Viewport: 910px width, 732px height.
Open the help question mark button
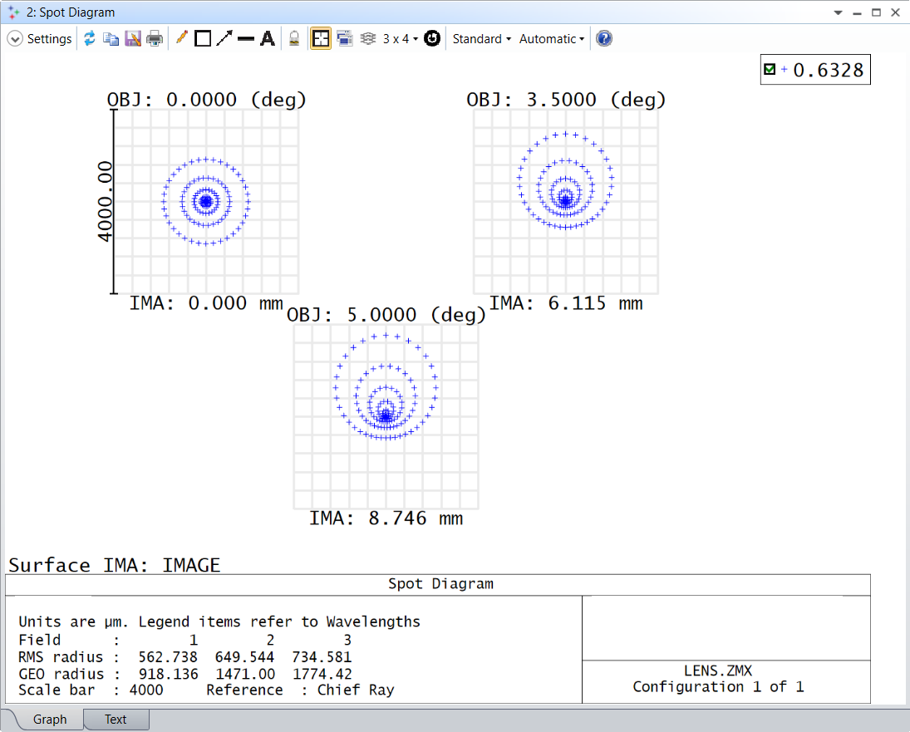coord(604,39)
